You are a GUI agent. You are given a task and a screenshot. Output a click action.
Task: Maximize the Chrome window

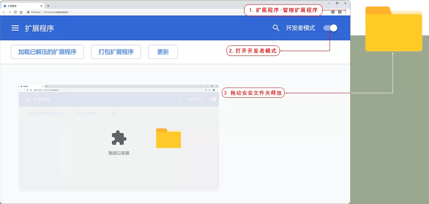pyautogui.click(x=337, y=3)
